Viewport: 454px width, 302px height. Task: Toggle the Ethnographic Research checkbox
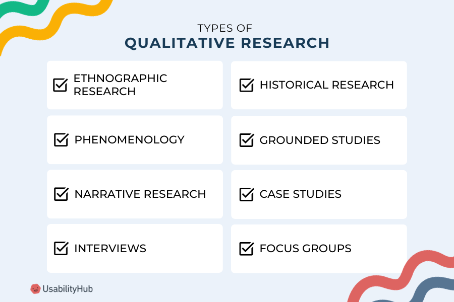click(60, 85)
